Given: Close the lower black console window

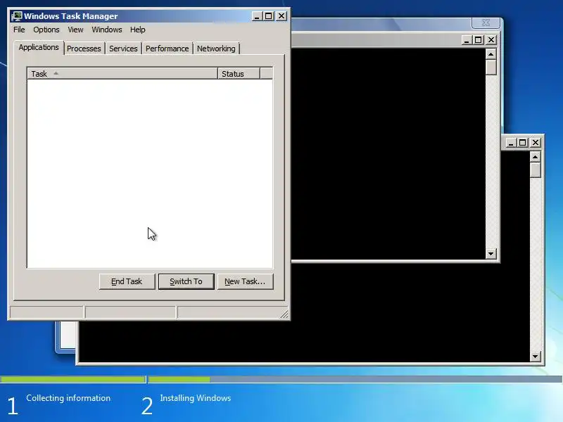Looking at the screenshot, I should tap(536, 143).
